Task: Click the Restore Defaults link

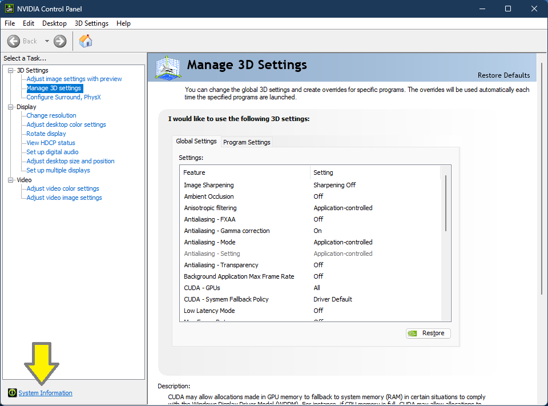Action: (x=503, y=75)
